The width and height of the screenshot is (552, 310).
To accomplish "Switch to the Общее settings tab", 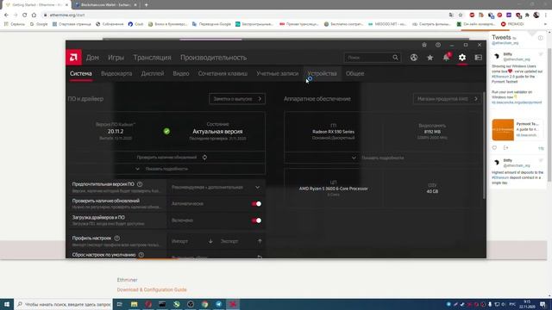I will click(x=354, y=74).
